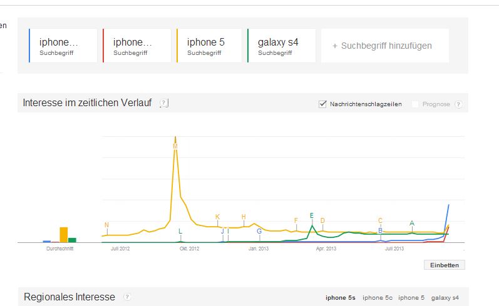Open the iphone 5 regional interest tab
This screenshot has height=306, width=499.
pyautogui.click(x=411, y=298)
